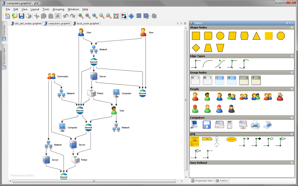Image resolution: width=298 pixels, height=186 pixels.
Task: Collapse the Group Nodes palette section
Action: (292, 73)
